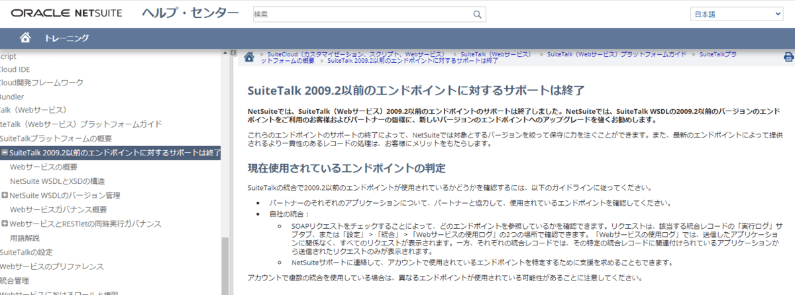This screenshot has width=795, height=295.
Task: Select Cloud開発フレームワーク tree item
Action: (x=42, y=83)
